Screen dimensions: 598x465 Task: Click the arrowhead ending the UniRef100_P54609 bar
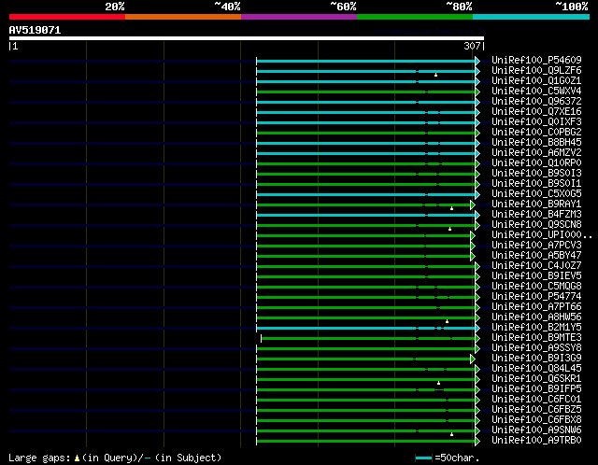[x=477, y=61]
